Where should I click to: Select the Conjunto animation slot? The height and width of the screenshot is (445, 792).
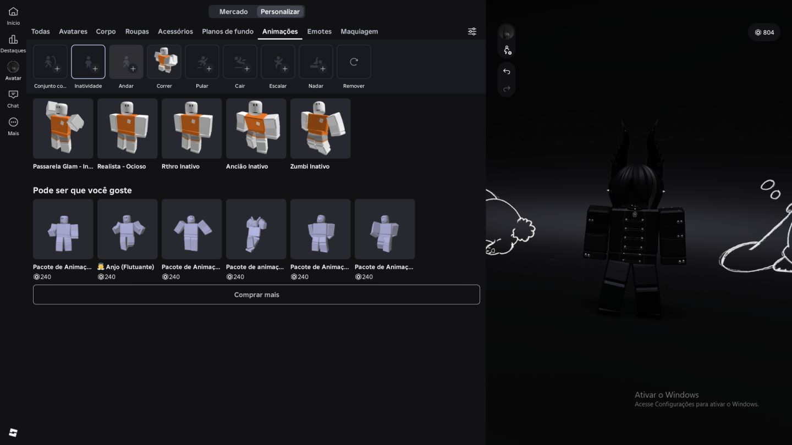[50, 62]
